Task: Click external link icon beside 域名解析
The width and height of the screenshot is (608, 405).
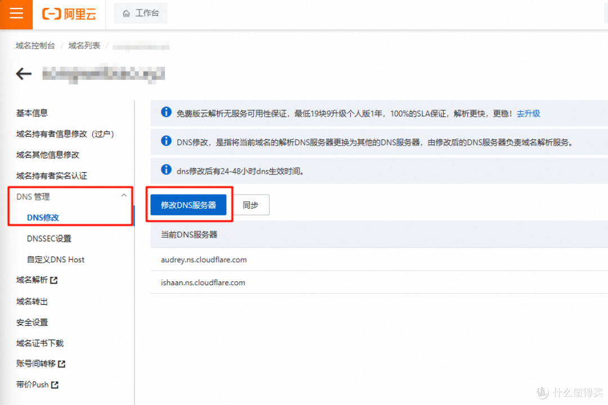Action: click(x=54, y=280)
